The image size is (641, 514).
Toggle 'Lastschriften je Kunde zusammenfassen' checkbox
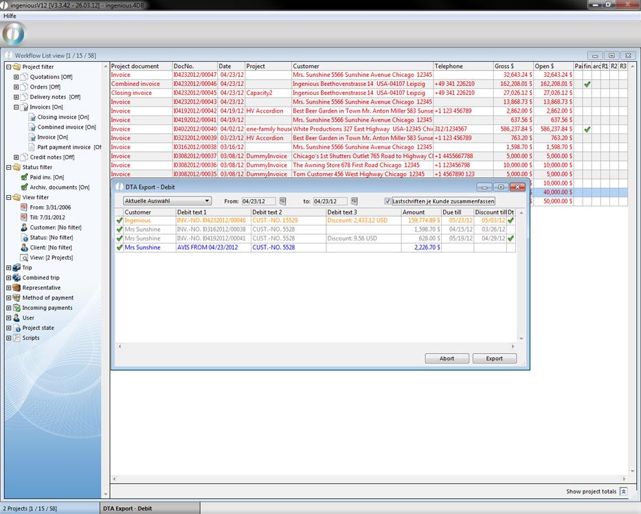click(x=388, y=201)
